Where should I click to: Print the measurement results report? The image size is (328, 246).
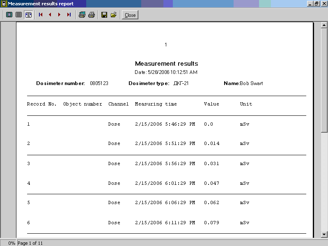pos(92,15)
